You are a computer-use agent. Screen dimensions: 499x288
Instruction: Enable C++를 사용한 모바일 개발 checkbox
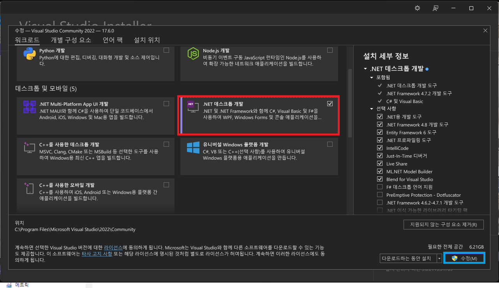pyautogui.click(x=166, y=185)
